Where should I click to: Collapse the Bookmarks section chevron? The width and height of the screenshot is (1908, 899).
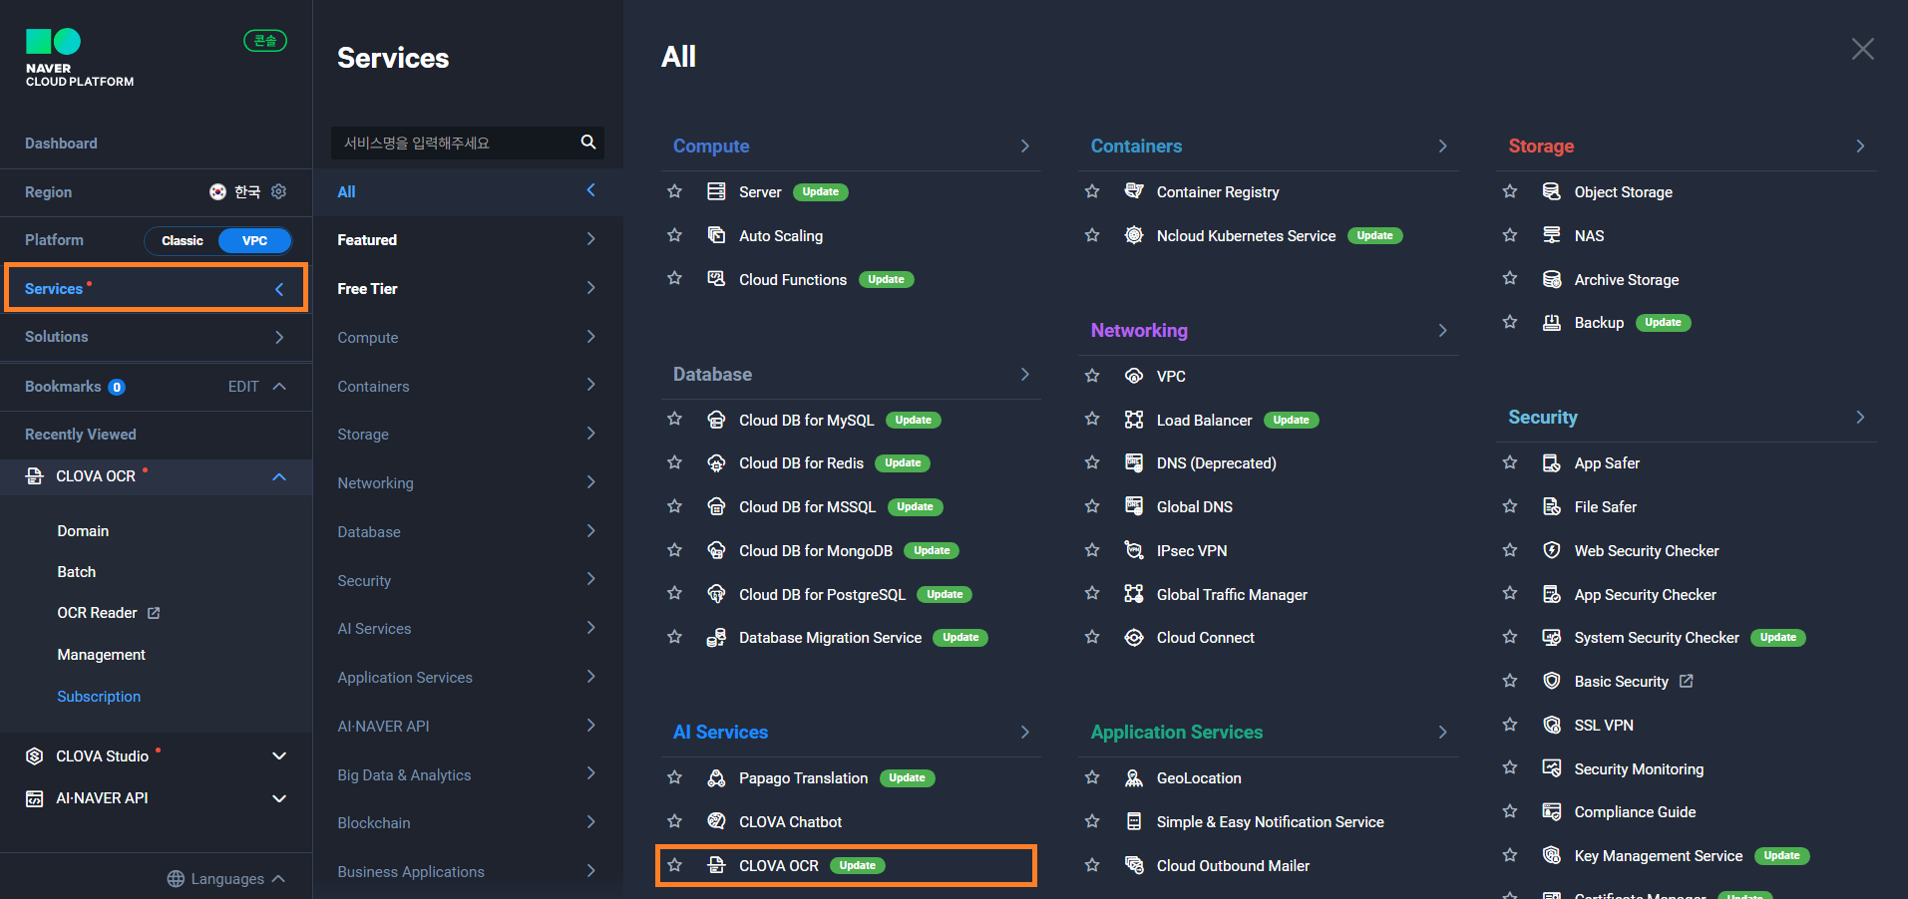[x=279, y=387]
